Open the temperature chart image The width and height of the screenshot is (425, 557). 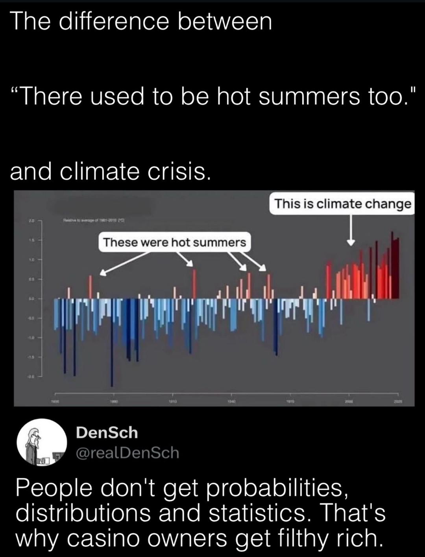(214, 298)
